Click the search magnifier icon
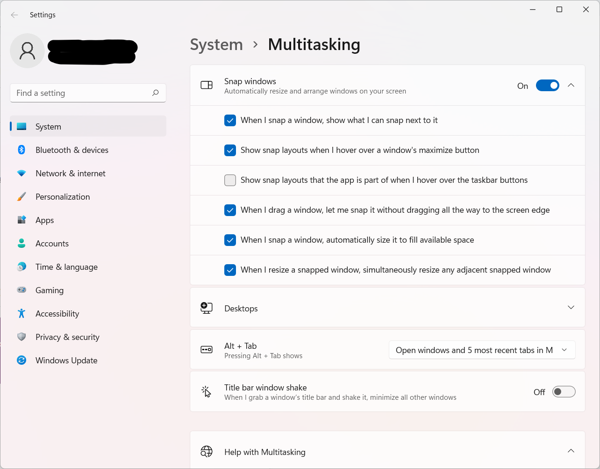Image resolution: width=600 pixels, height=469 pixels. tap(156, 93)
